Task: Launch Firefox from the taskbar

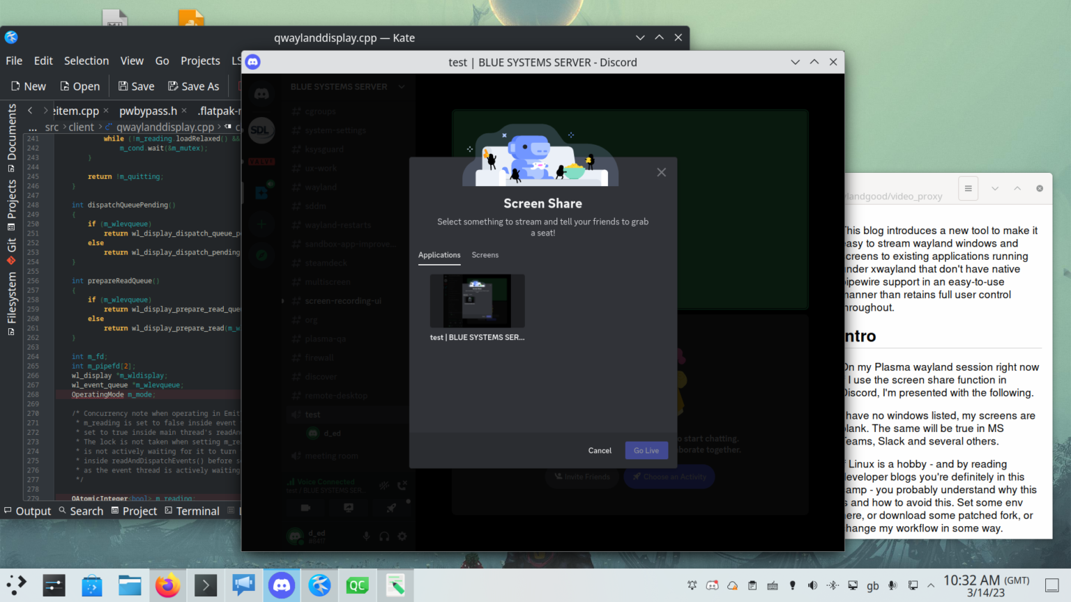Action: coord(167,586)
